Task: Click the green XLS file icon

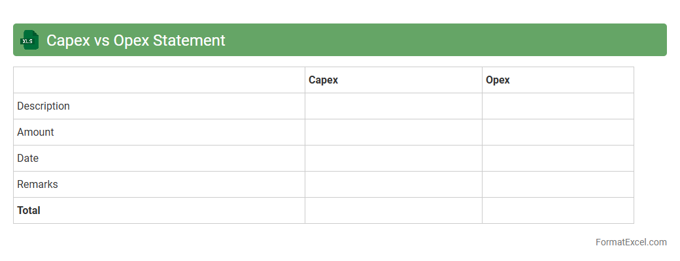Action: [x=28, y=40]
